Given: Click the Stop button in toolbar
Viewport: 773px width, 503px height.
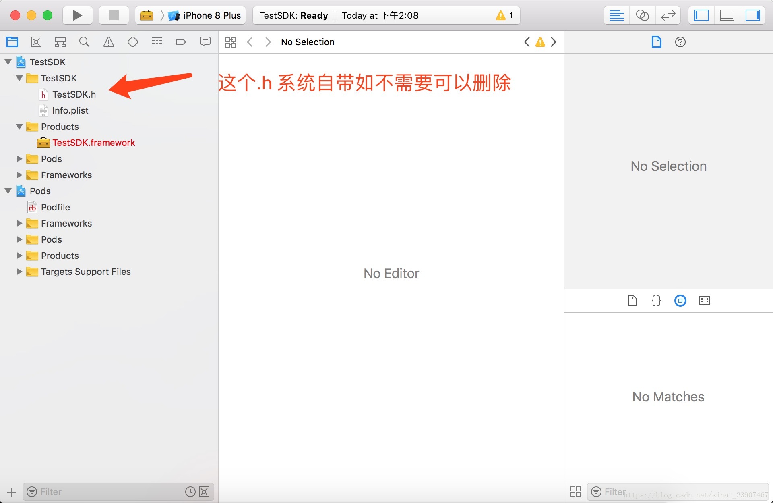Looking at the screenshot, I should pos(114,15).
